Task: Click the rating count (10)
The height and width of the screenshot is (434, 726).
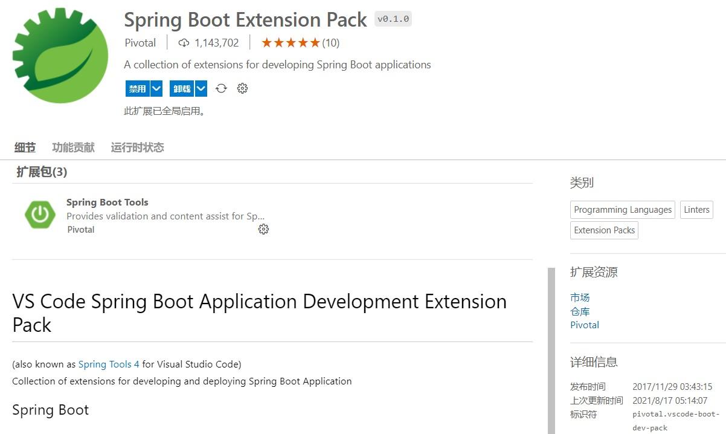Action: point(330,43)
